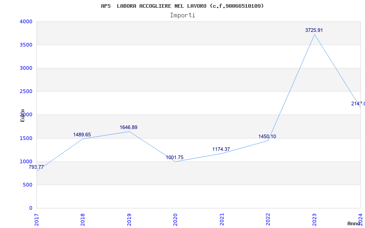Click the 2022 x-axis year label

pyautogui.click(x=268, y=219)
